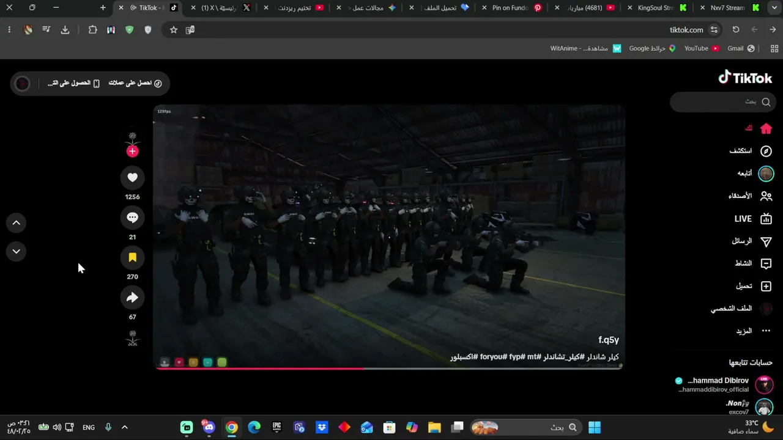Image resolution: width=783 pixels, height=440 pixels.
Task: Open a new browser tab
Action: (x=103, y=8)
